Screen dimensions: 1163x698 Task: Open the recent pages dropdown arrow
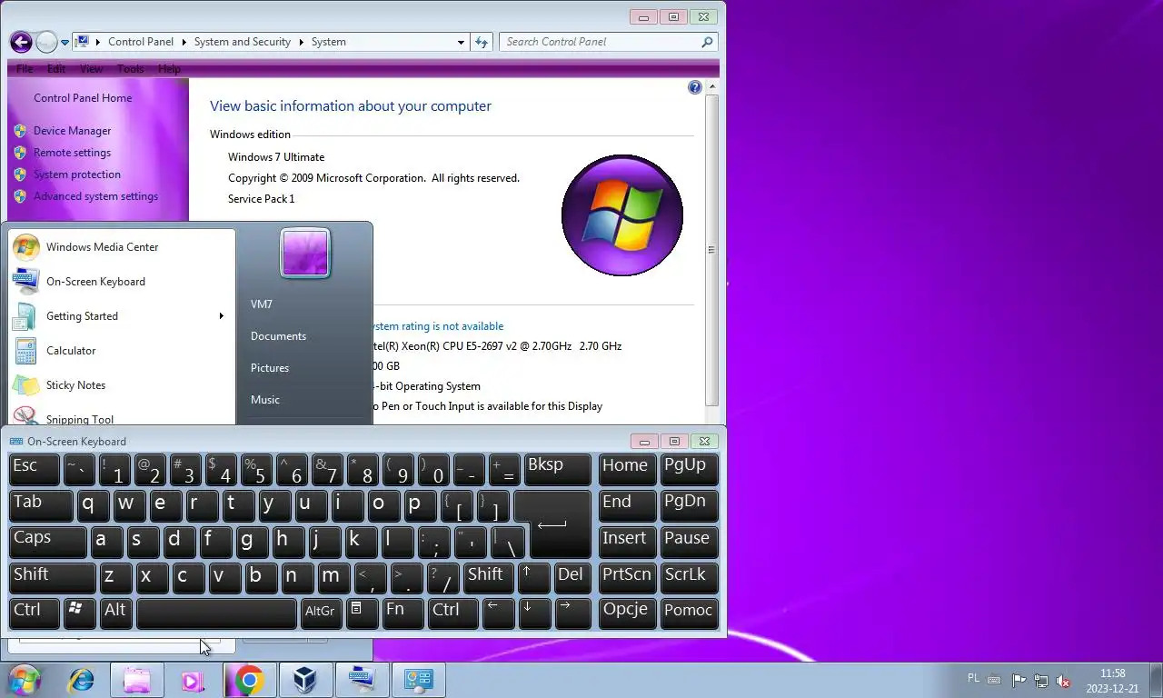[x=65, y=43]
